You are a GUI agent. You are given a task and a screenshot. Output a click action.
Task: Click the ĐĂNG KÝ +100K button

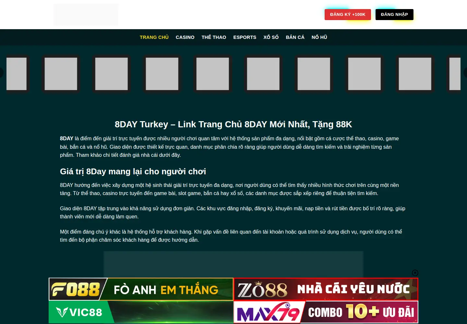click(348, 15)
